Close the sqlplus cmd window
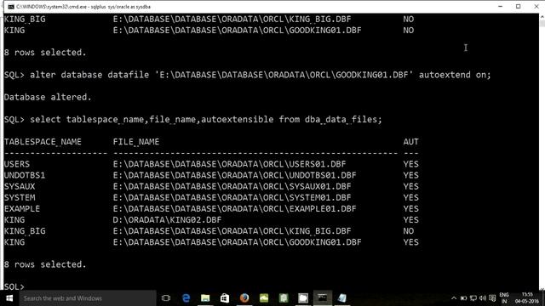Image resolution: width=545 pixels, height=306 pixels. point(536,7)
